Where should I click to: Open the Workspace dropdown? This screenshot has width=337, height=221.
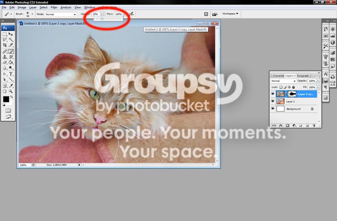(230, 13)
